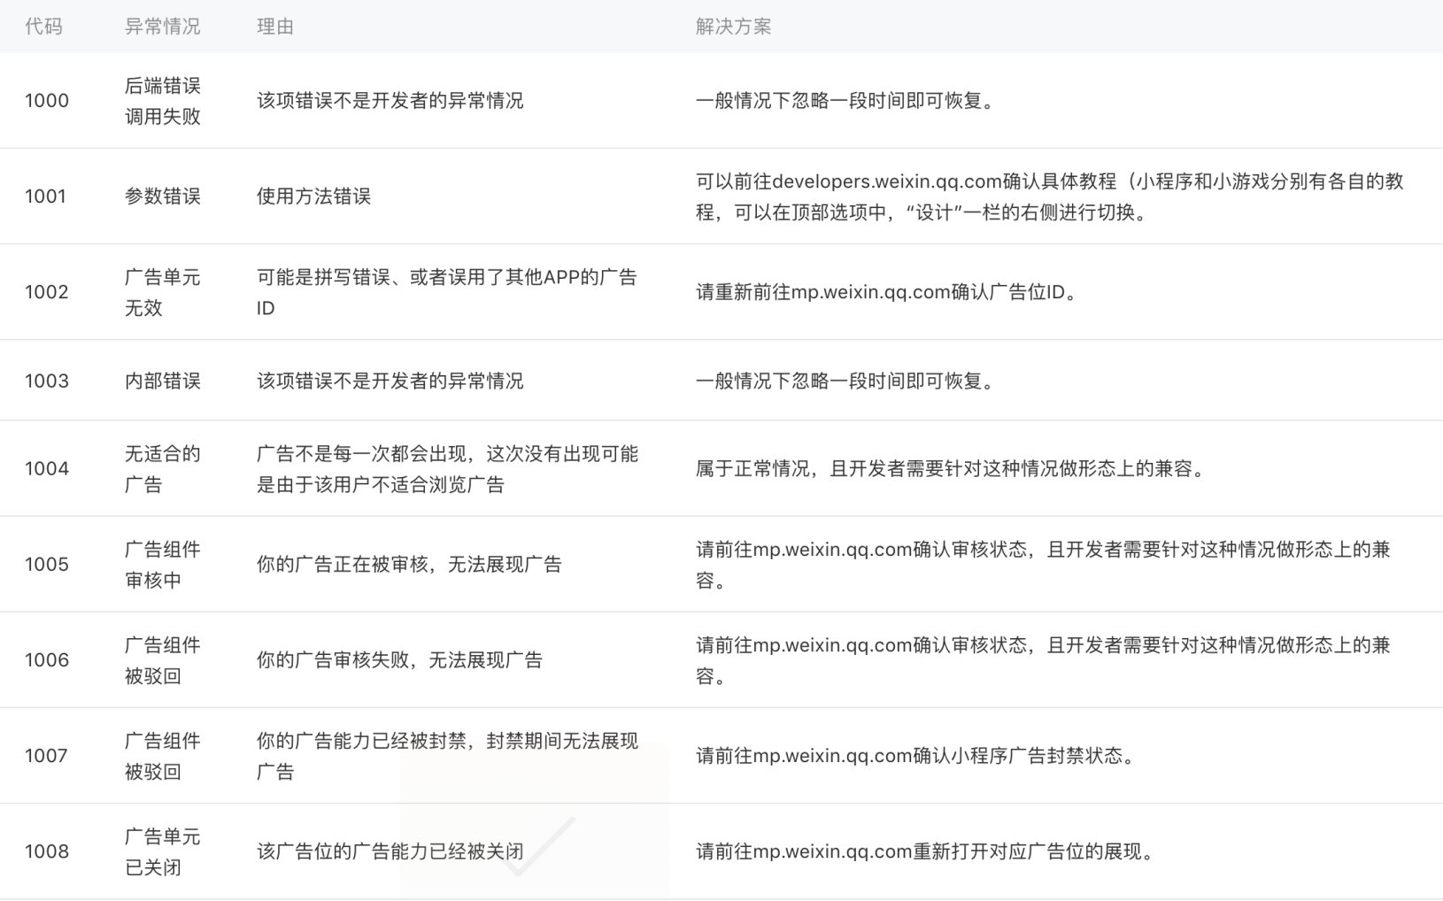Select error code 1005 cell
Image resolution: width=1443 pixels, height=901 pixels.
47,565
